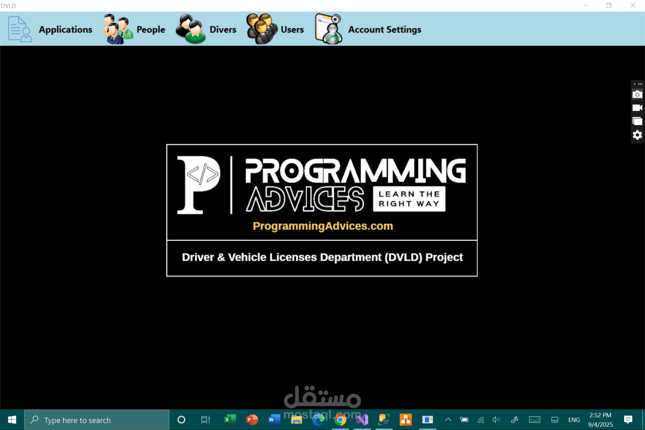Open the Divers menu item

[x=223, y=30]
